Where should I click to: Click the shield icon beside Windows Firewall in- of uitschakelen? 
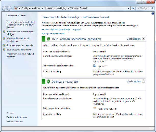(x=4, y=38)
